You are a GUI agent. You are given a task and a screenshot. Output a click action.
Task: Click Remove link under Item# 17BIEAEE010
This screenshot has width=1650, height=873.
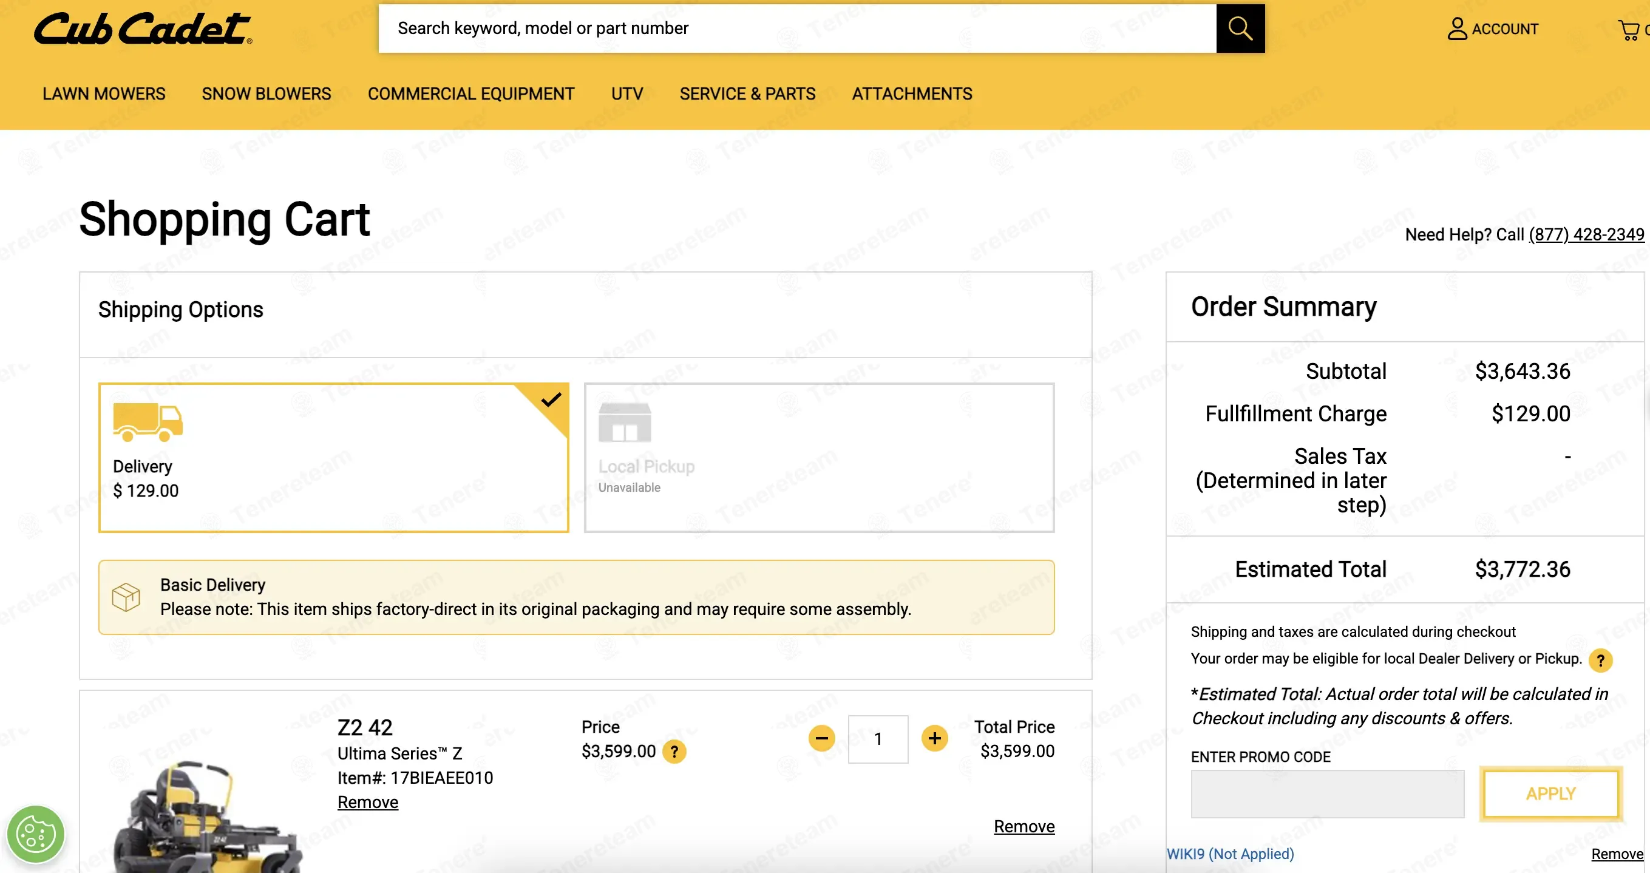pyautogui.click(x=368, y=802)
